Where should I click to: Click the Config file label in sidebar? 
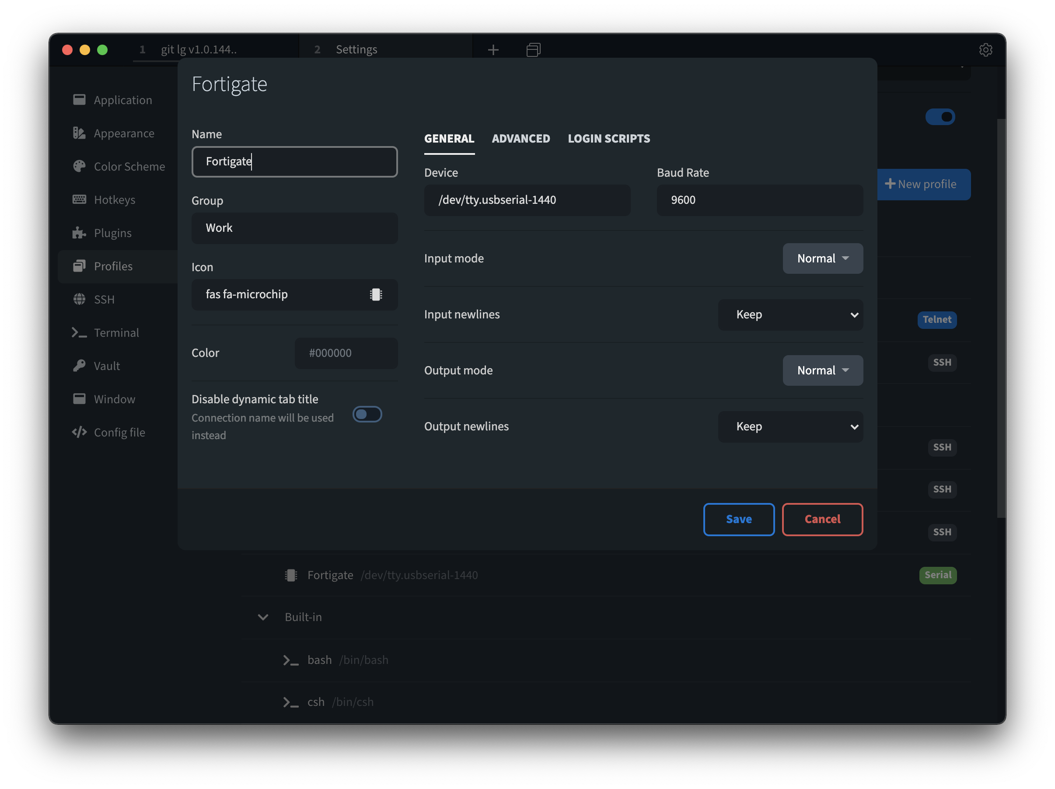tap(119, 432)
